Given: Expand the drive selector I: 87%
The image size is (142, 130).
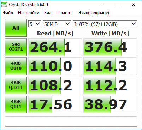Looking at the screenshot, I should click(105, 24).
